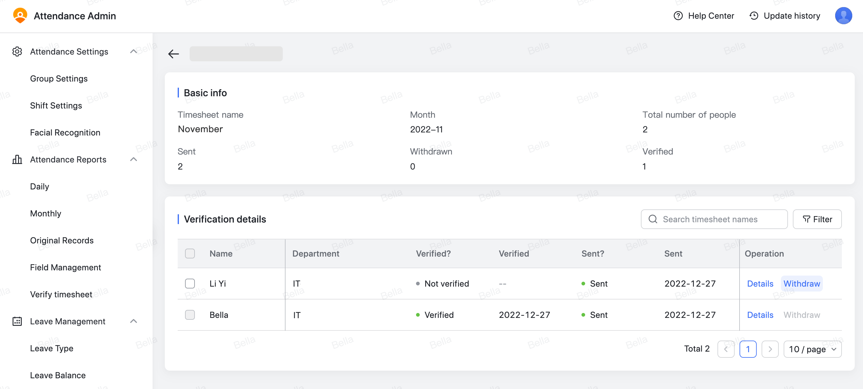Image resolution: width=863 pixels, height=389 pixels.
Task: Check the Bella row checkbox
Action: pyautogui.click(x=190, y=315)
